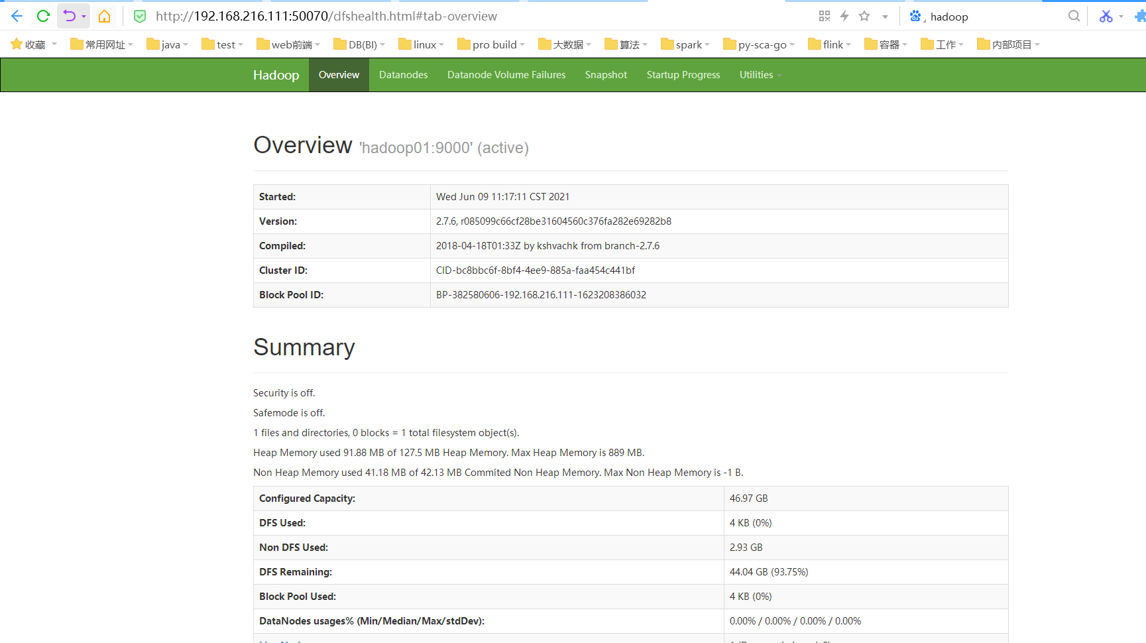Open the QR code grid icon
This screenshot has height=643, width=1146.
point(825,16)
